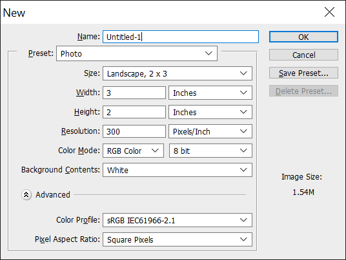Collapse the Advanced section
Viewport: 346px width, 260px height.
coord(26,194)
